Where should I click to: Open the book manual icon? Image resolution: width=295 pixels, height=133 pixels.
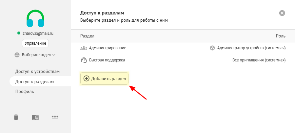click(35, 117)
